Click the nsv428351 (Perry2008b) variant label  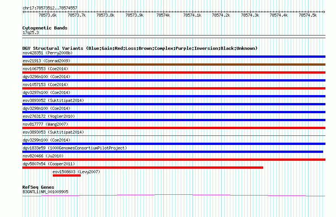pyautogui.click(x=48, y=53)
